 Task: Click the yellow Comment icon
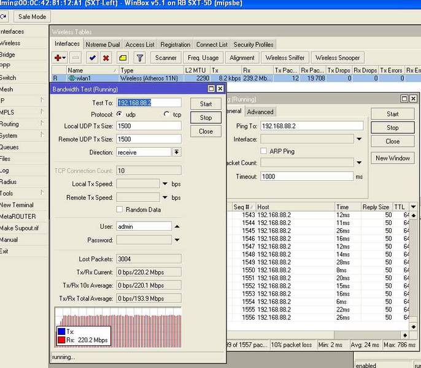pyautogui.click(x=123, y=58)
